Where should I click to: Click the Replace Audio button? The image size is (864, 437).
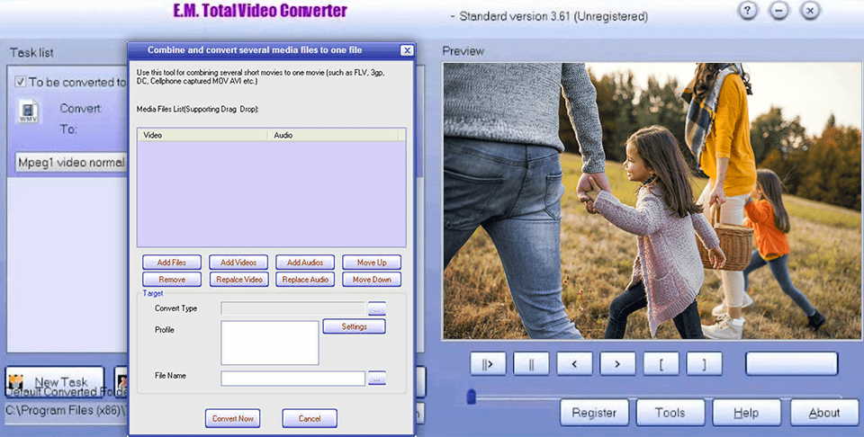[305, 280]
